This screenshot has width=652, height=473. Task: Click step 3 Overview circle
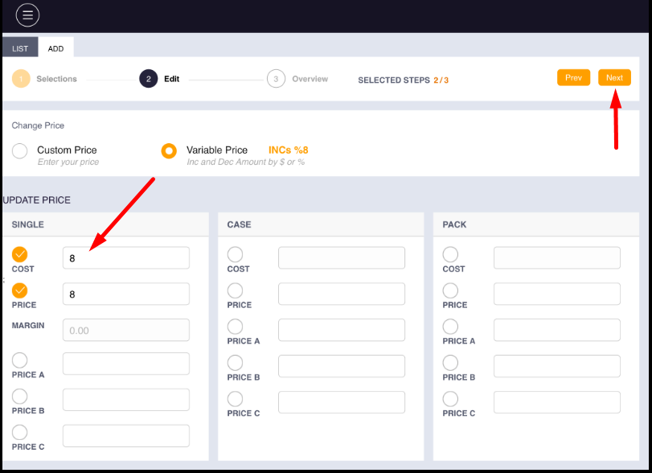276,79
